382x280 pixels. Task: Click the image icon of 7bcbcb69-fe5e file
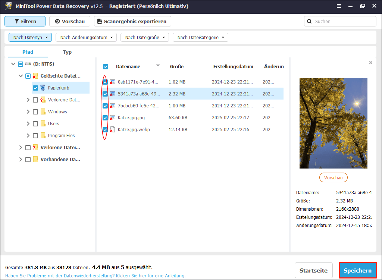pos(112,106)
